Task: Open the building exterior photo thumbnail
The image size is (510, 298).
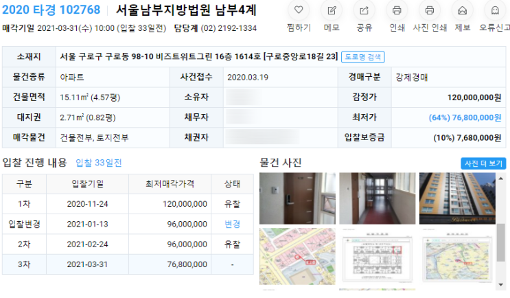Action: click(457, 198)
